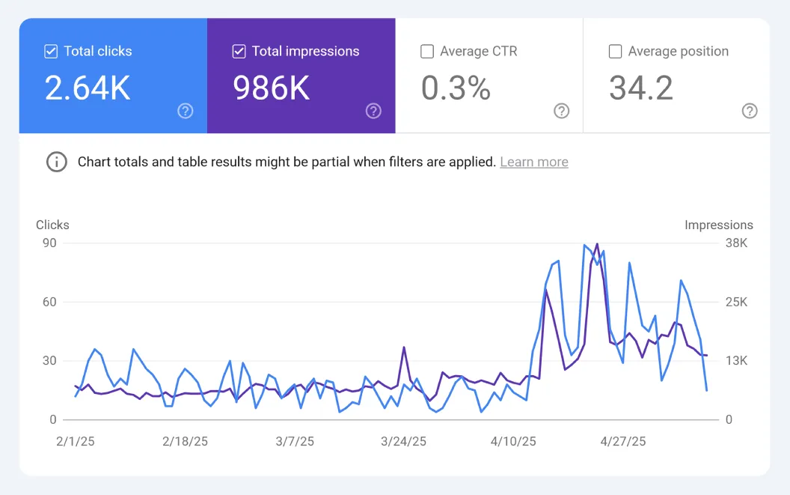
Task: Open help tooltip for Average position
Action: tap(750, 111)
